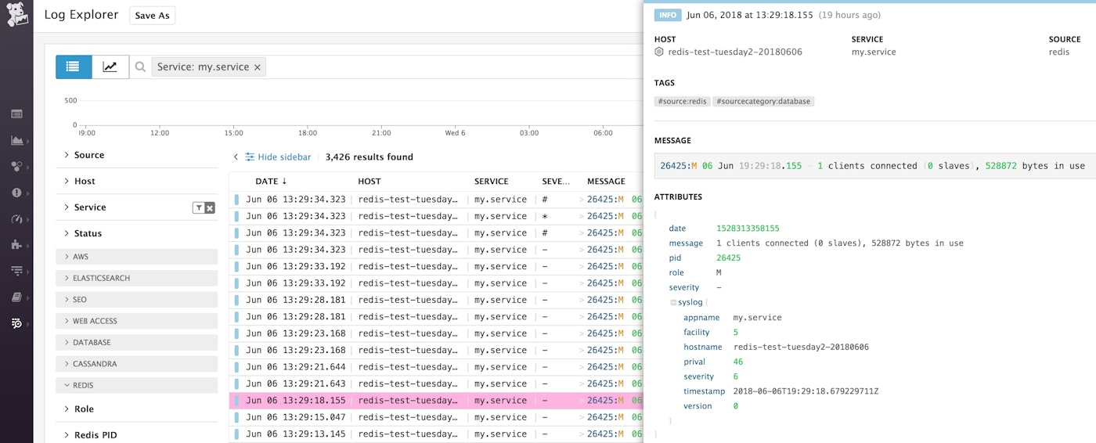Click the SERVICE column header
The image size is (1096, 443).
coord(492,182)
